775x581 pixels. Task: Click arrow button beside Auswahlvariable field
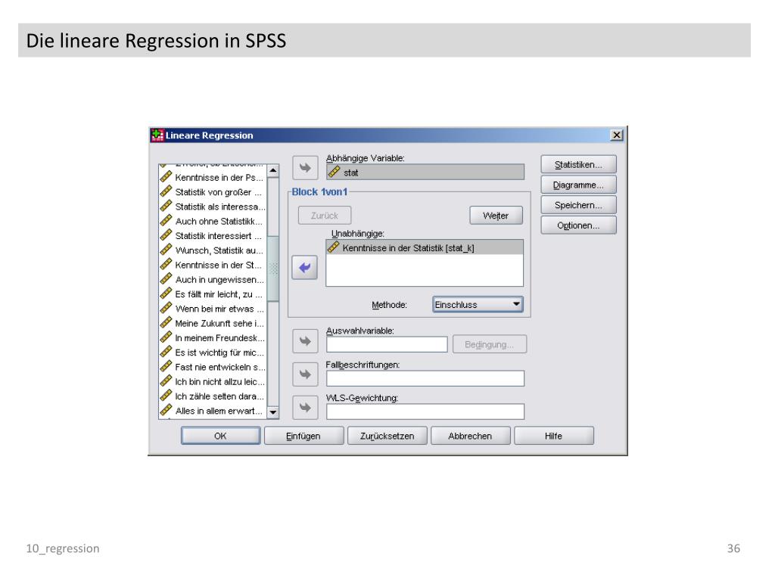(x=305, y=341)
